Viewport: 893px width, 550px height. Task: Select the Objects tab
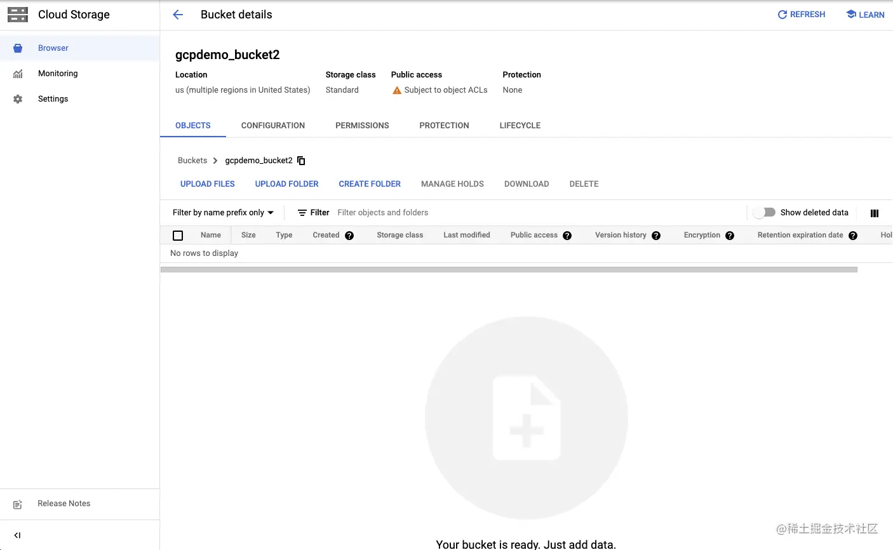193,126
